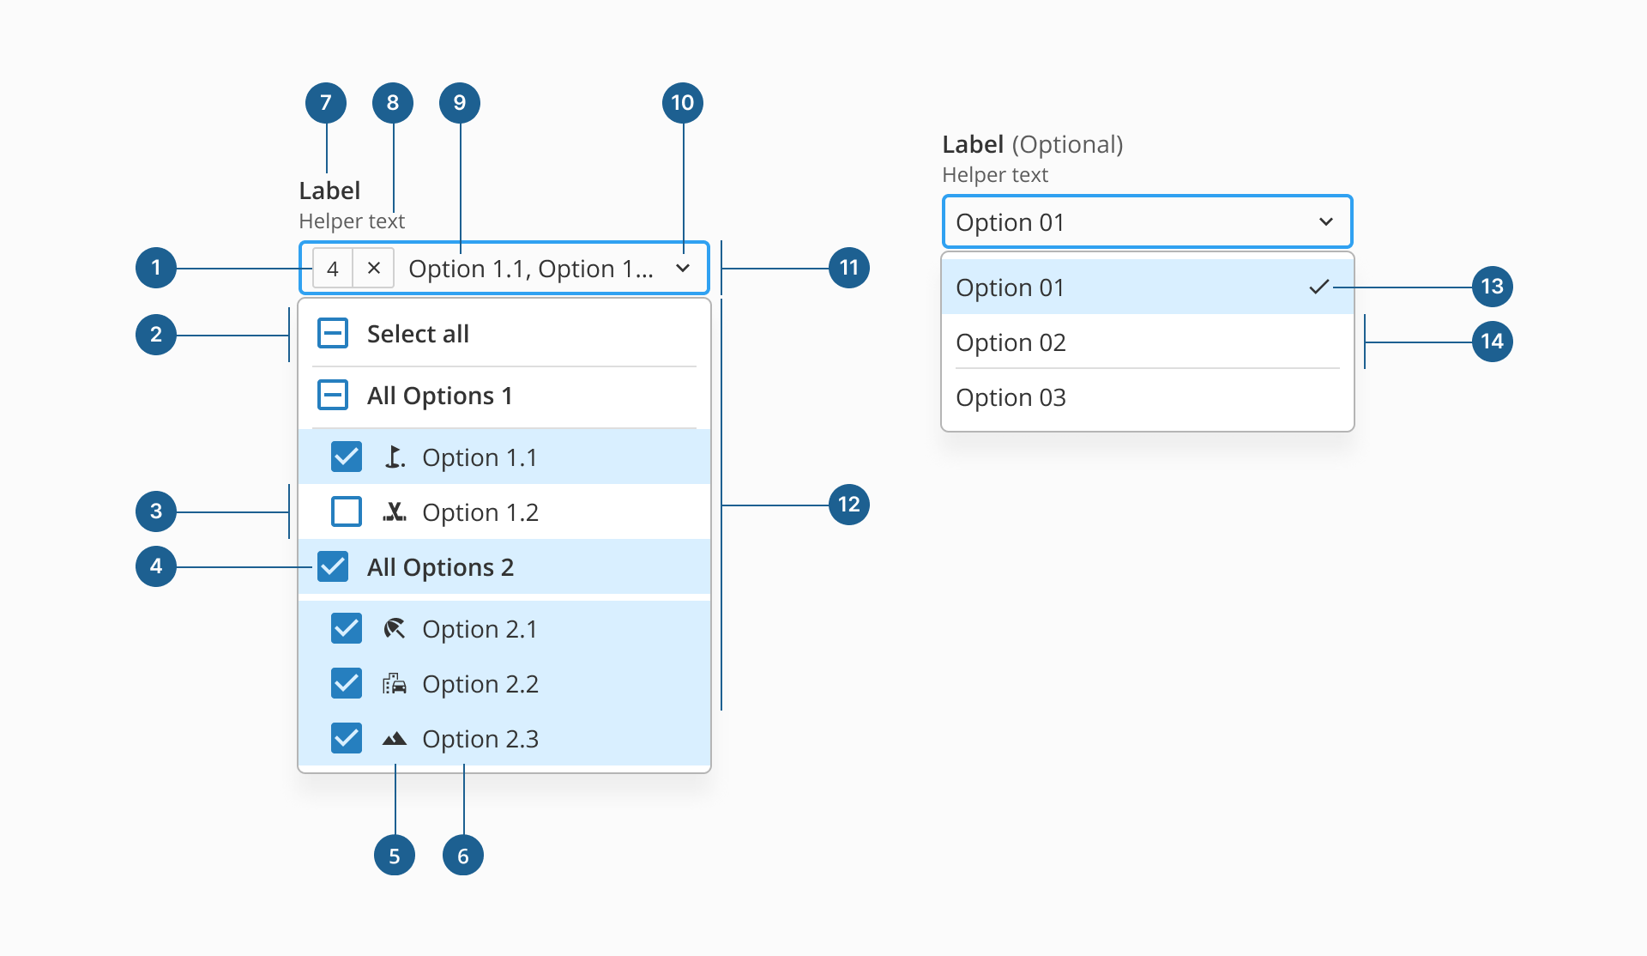
Task: Click the mountain icon beside Option 2.3
Action: 395,739
